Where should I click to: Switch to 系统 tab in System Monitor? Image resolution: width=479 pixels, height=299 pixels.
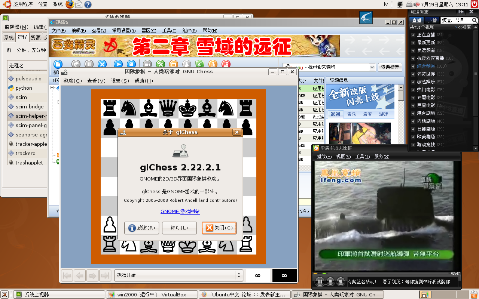[x=9, y=37]
